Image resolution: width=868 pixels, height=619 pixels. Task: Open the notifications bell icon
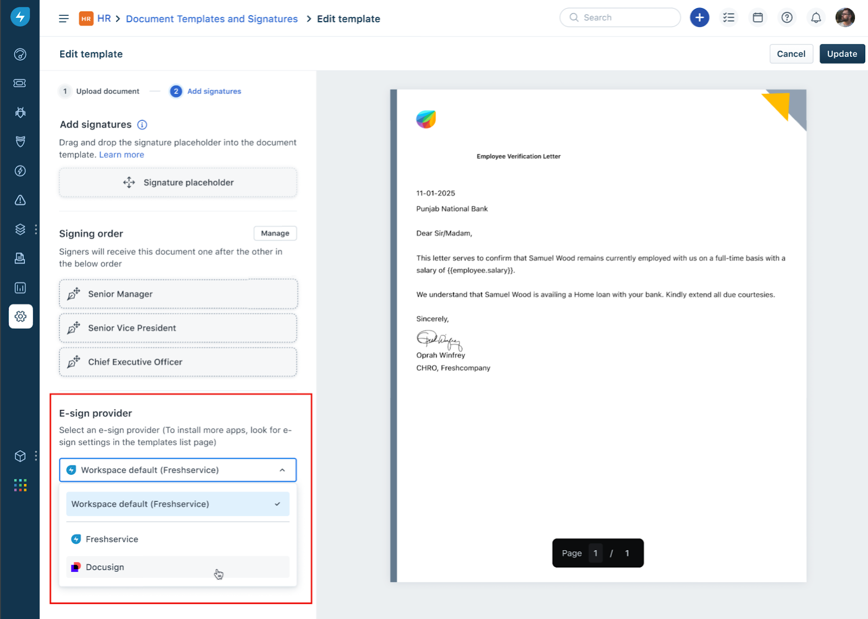pyautogui.click(x=816, y=17)
